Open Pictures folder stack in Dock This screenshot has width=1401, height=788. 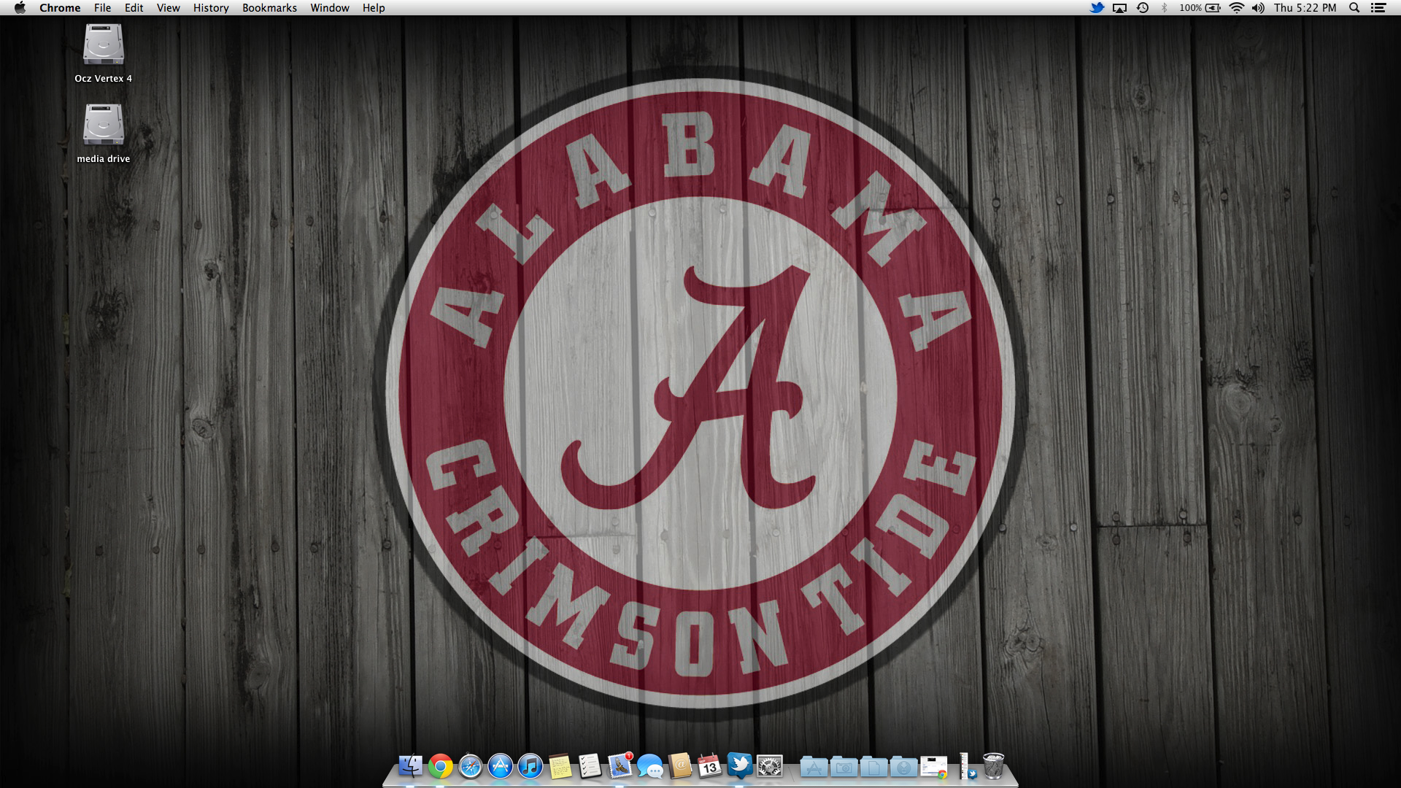(x=844, y=766)
